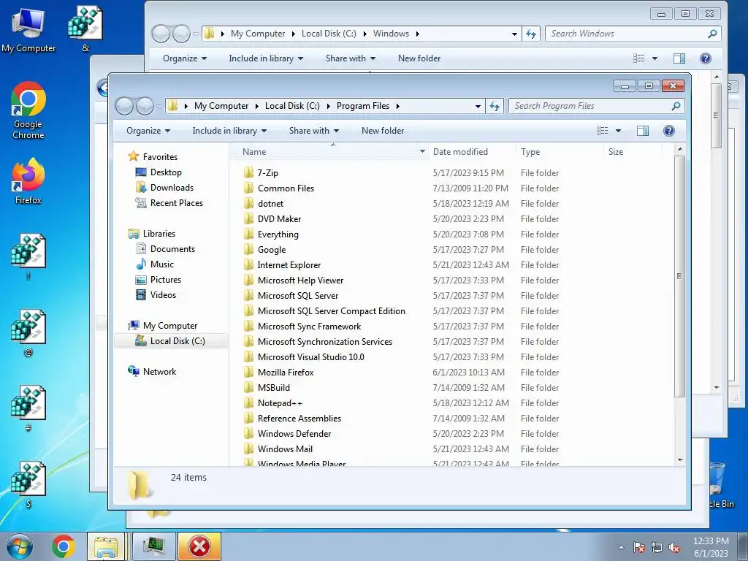Click the change view icon in Program Files window

tap(603, 131)
